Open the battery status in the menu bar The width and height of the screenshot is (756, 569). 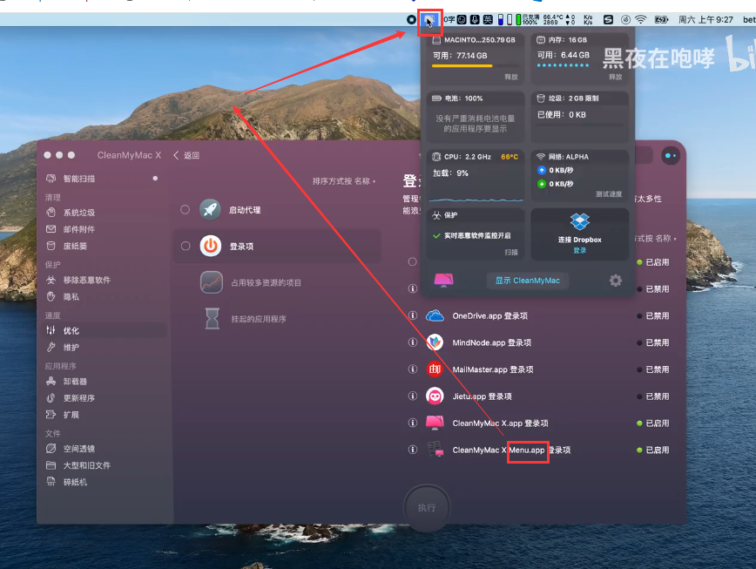pyautogui.click(x=661, y=20)
